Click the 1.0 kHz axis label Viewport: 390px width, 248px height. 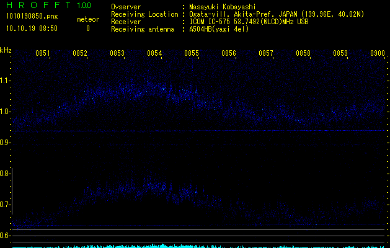[5, 112]
